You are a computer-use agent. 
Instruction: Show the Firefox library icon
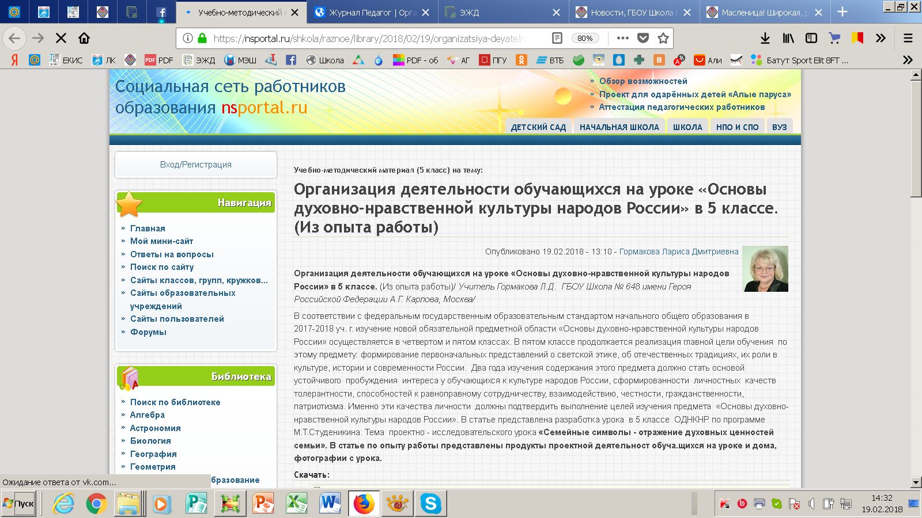[788, 38]
